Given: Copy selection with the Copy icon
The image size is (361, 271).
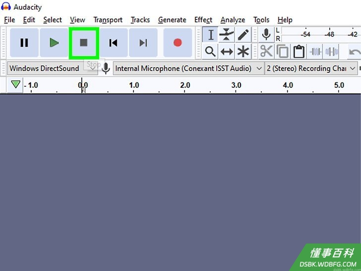Looking at the screenshot, I should click(x=283, y=52).
